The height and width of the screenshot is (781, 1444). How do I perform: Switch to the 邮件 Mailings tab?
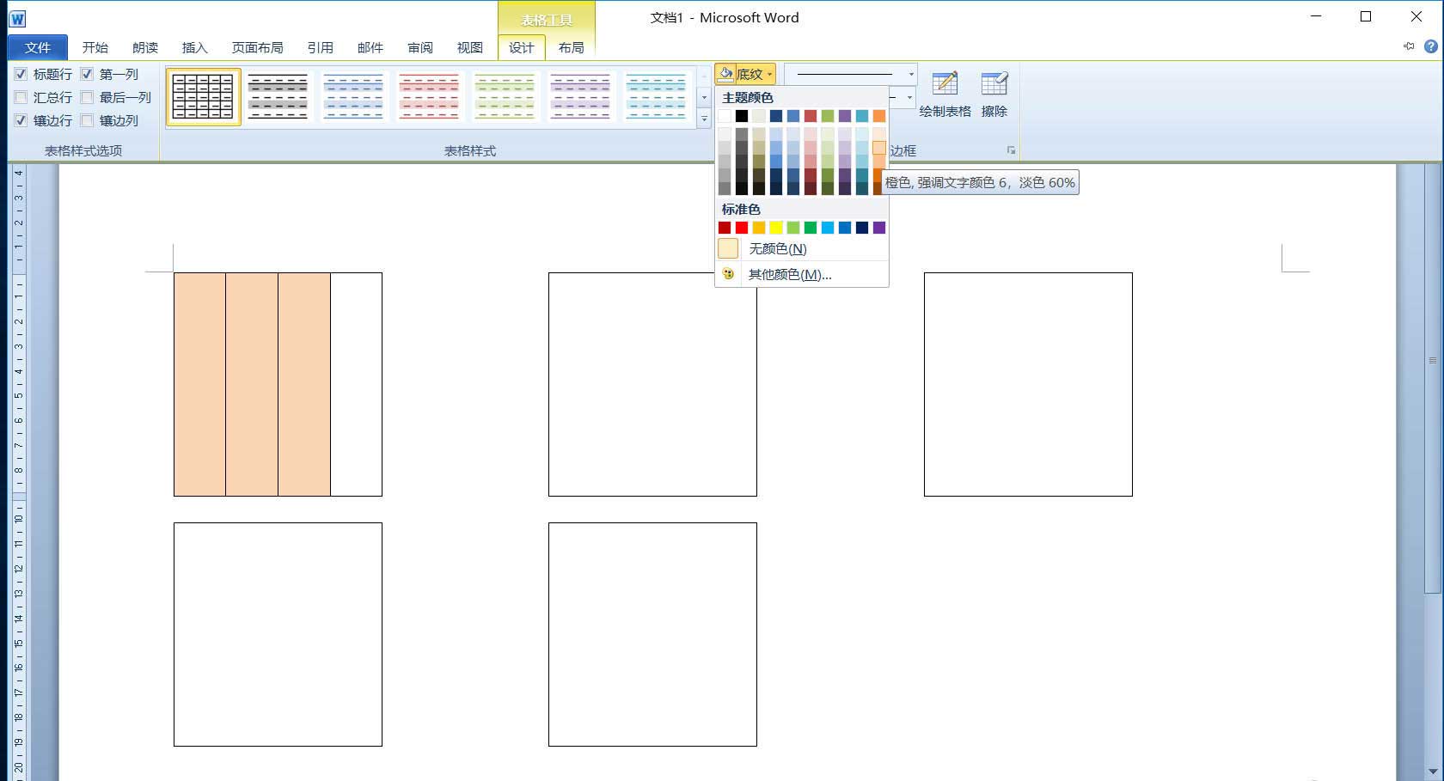click(370, 47)
